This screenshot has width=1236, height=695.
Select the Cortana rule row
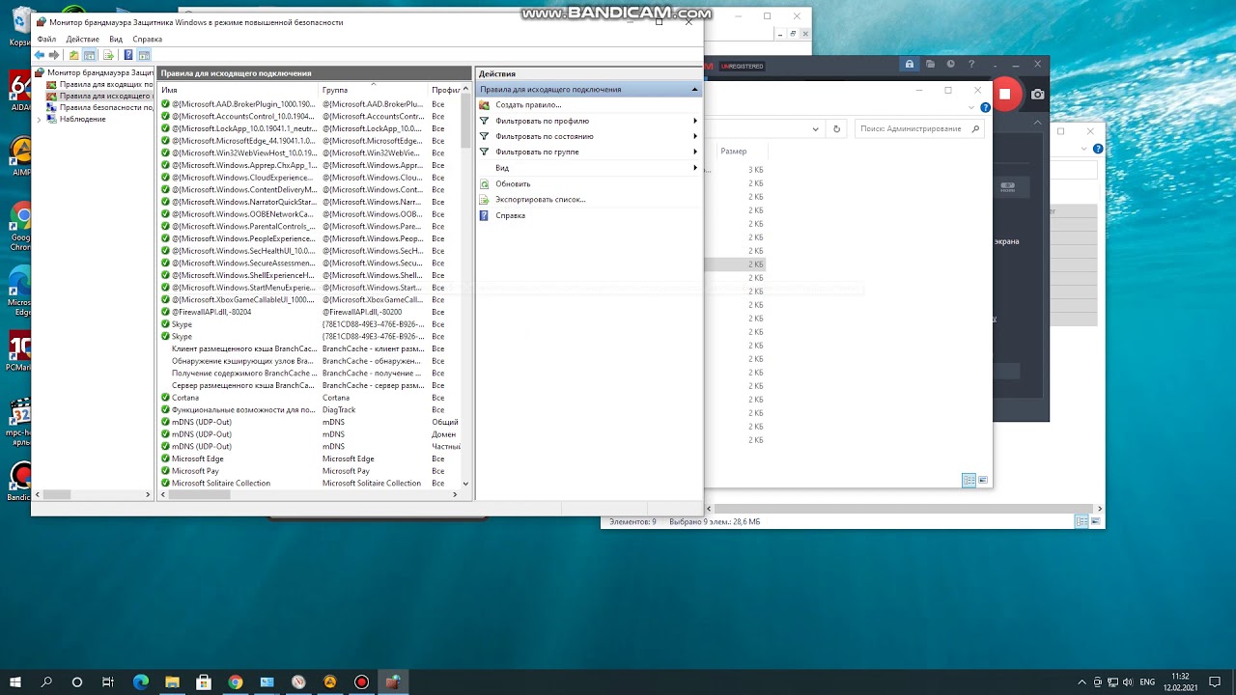pos(309,398)
